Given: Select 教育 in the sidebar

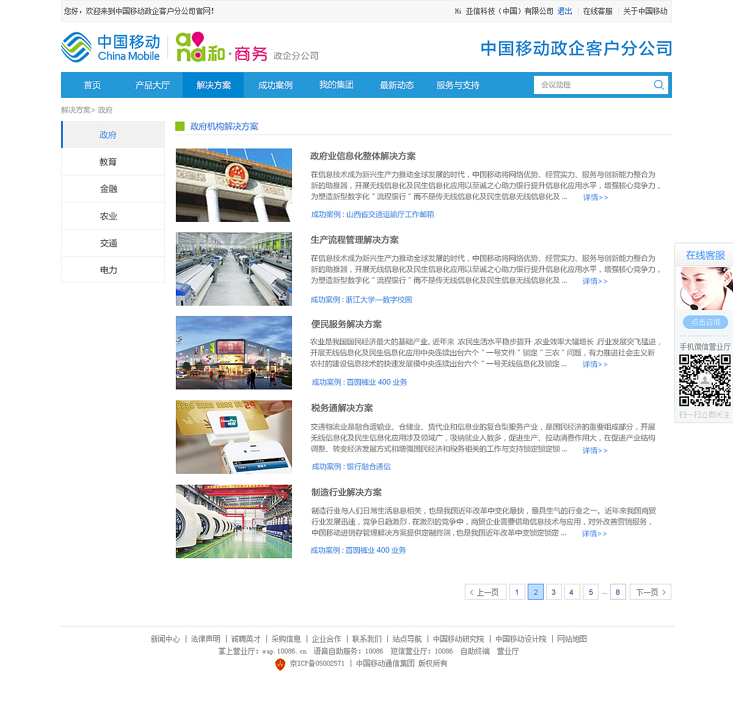Looking at the screenshot, I should tap(113, 162).
